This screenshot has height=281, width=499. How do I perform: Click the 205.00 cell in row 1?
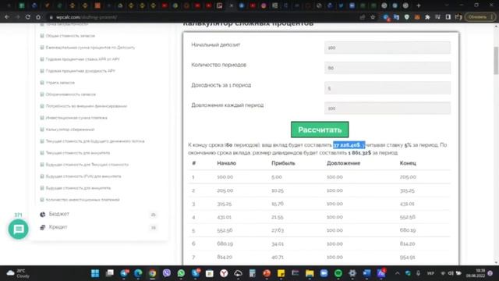click(x=408, y=177)
